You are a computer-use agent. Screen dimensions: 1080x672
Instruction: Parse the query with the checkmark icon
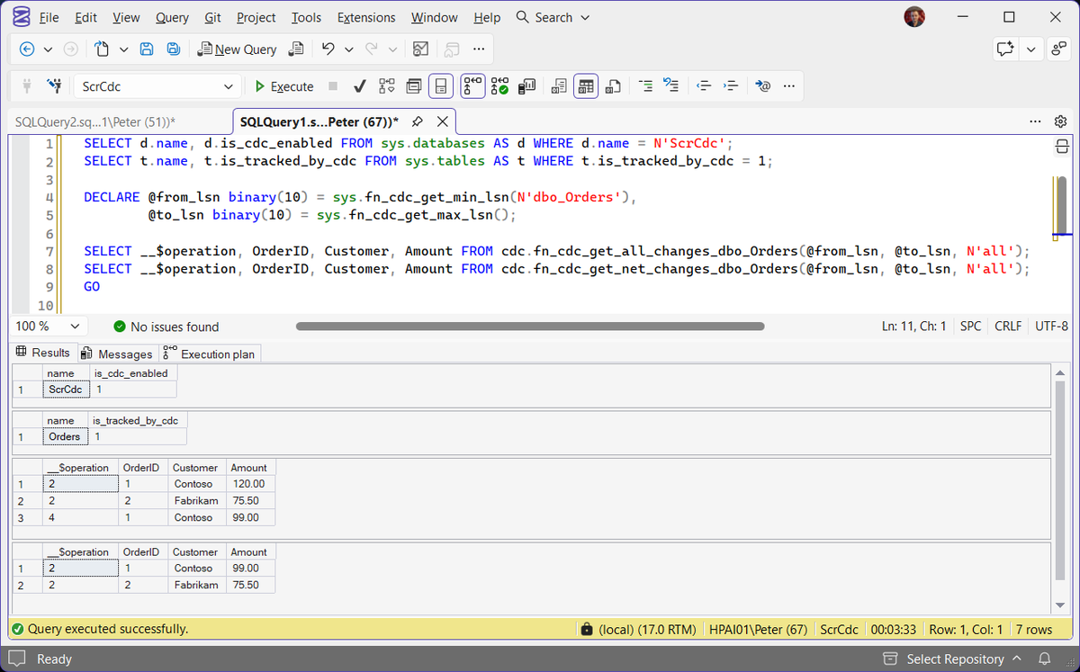[359, 86]
